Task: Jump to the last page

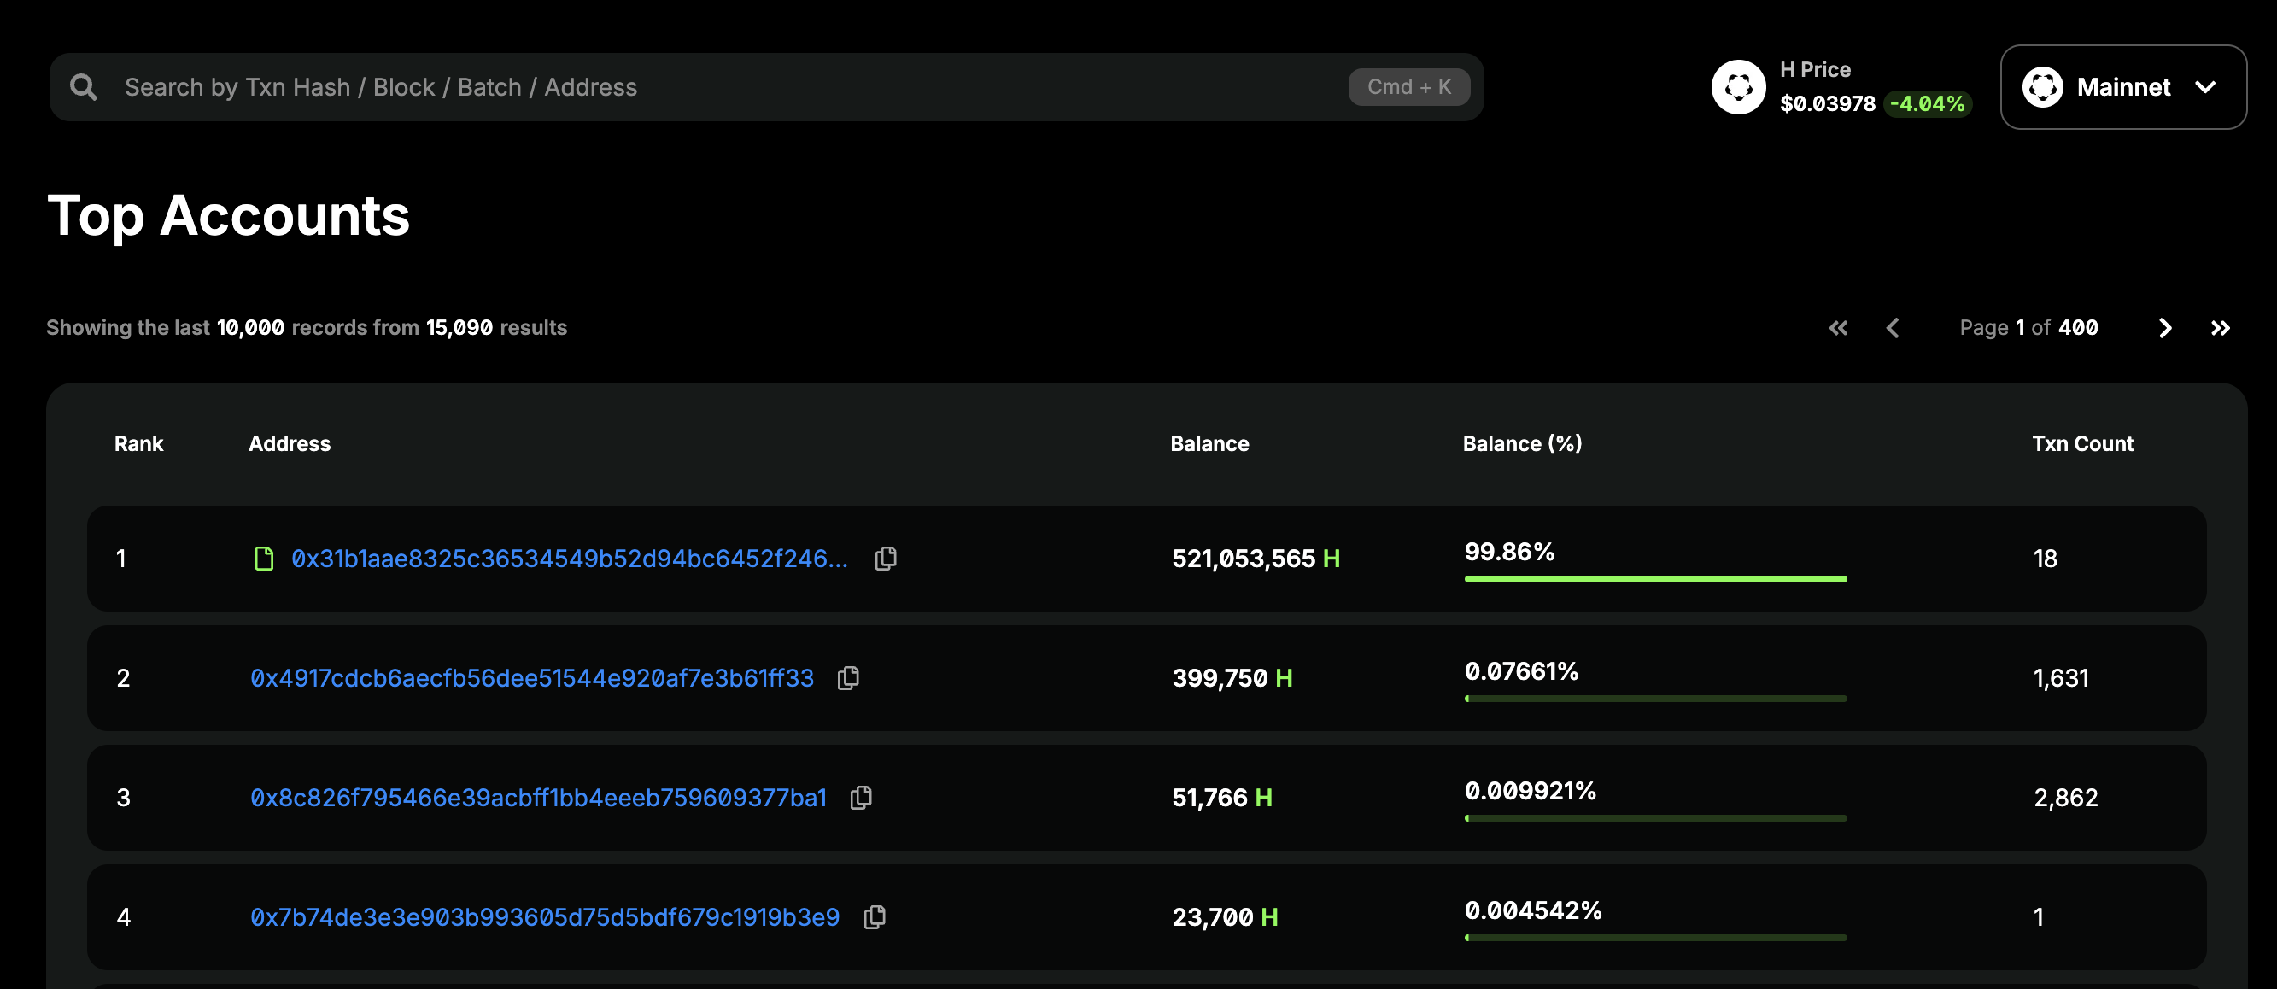Action: (2221, 328)
